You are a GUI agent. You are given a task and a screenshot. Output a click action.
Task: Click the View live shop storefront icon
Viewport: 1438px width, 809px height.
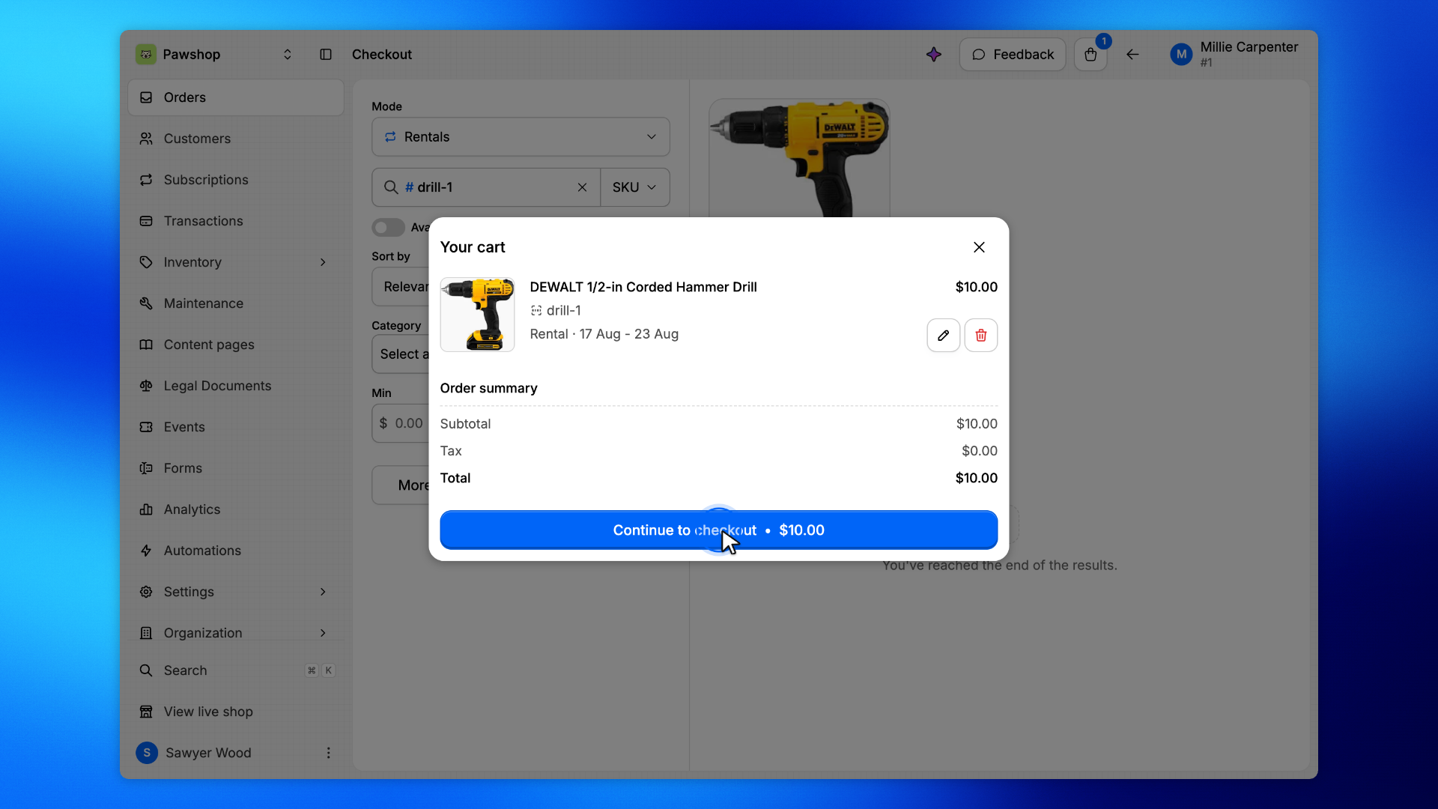[146, 712]
